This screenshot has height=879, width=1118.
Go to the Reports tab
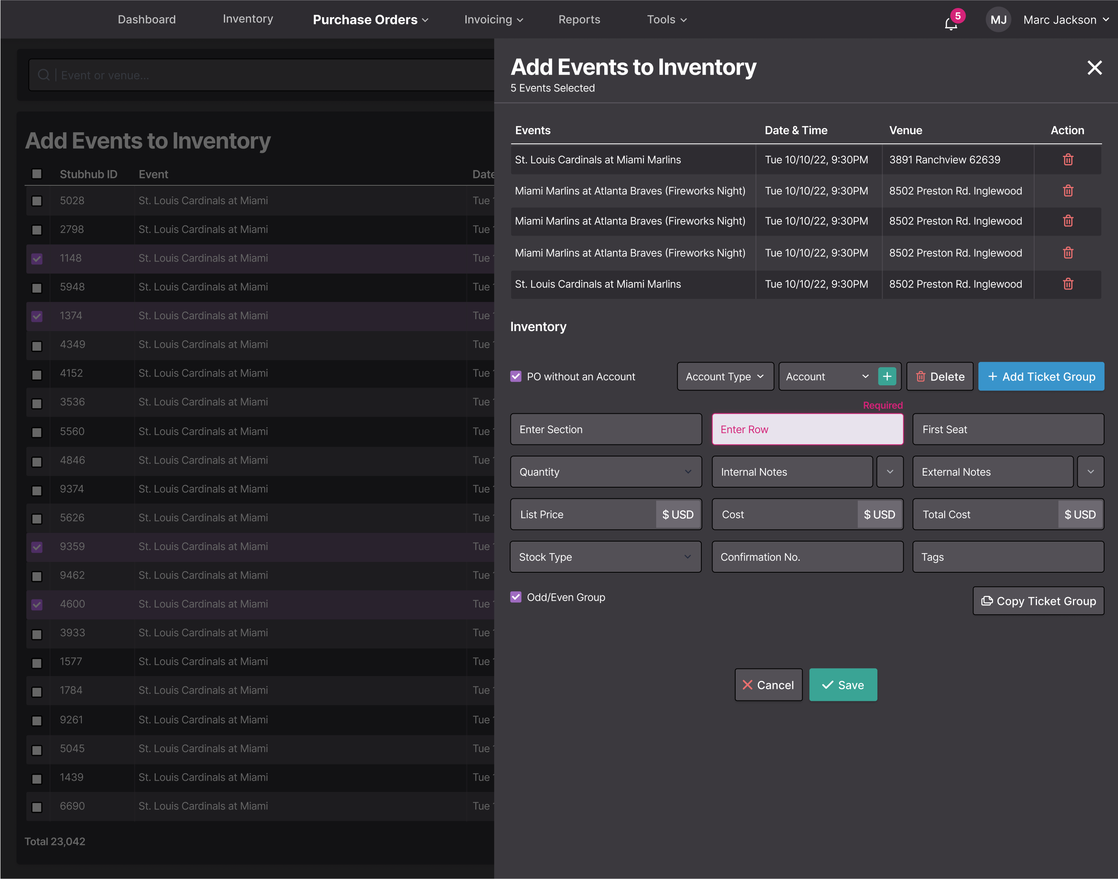[x=579, y=20]
